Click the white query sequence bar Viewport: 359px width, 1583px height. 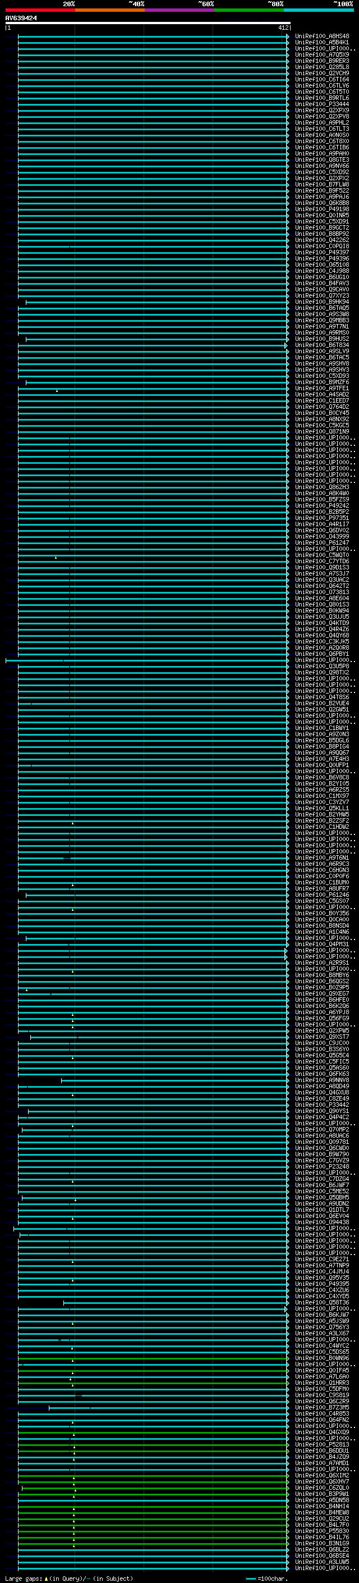148,22
